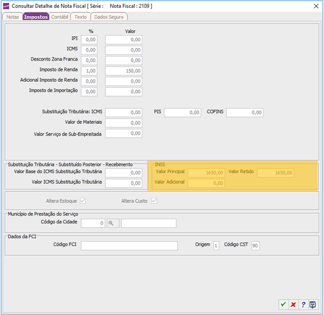Click the Código da Cidade number field
This screenshot has width=324, height=315.
tap(93, 223)
